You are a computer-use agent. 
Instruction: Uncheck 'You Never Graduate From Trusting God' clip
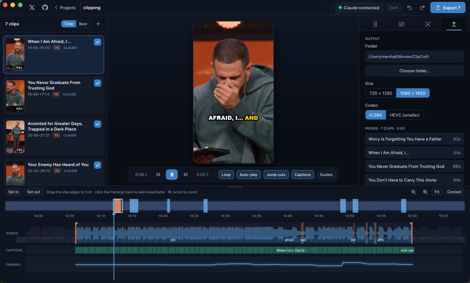point(97,83)
